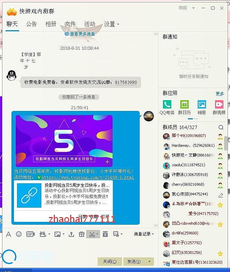Click the gift box icon

[x=81, y=234]
